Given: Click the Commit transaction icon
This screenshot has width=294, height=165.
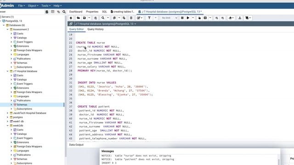Looking at the screenshot, I should click(x=217, y=18).
